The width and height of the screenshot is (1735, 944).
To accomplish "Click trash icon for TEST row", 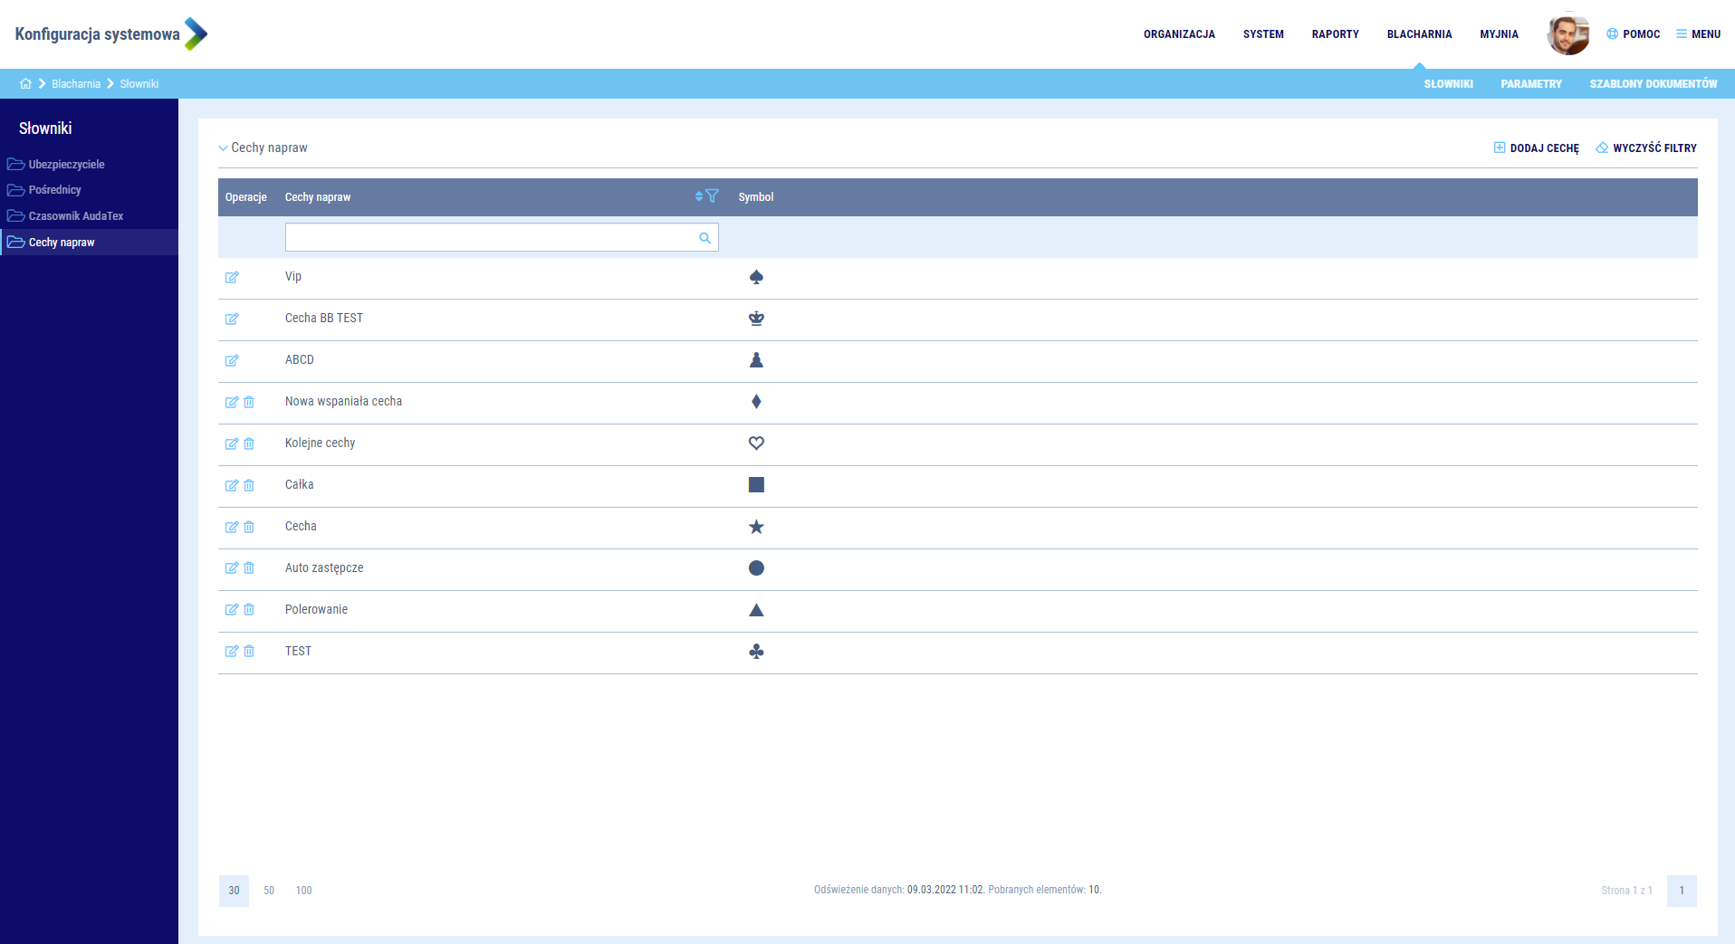I will (x=249, y=652).
